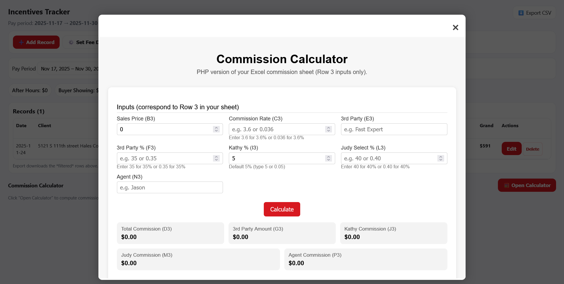Screen dimensions: 564x284
Task: Click the Total Commission (D3) result card
Action: tap(170, 233)
